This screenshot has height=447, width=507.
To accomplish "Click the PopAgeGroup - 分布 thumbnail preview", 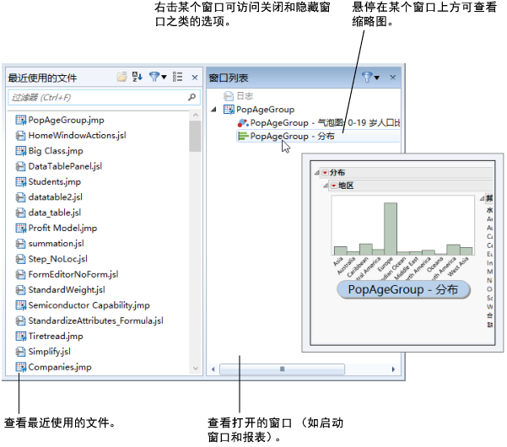I will 402,253.
